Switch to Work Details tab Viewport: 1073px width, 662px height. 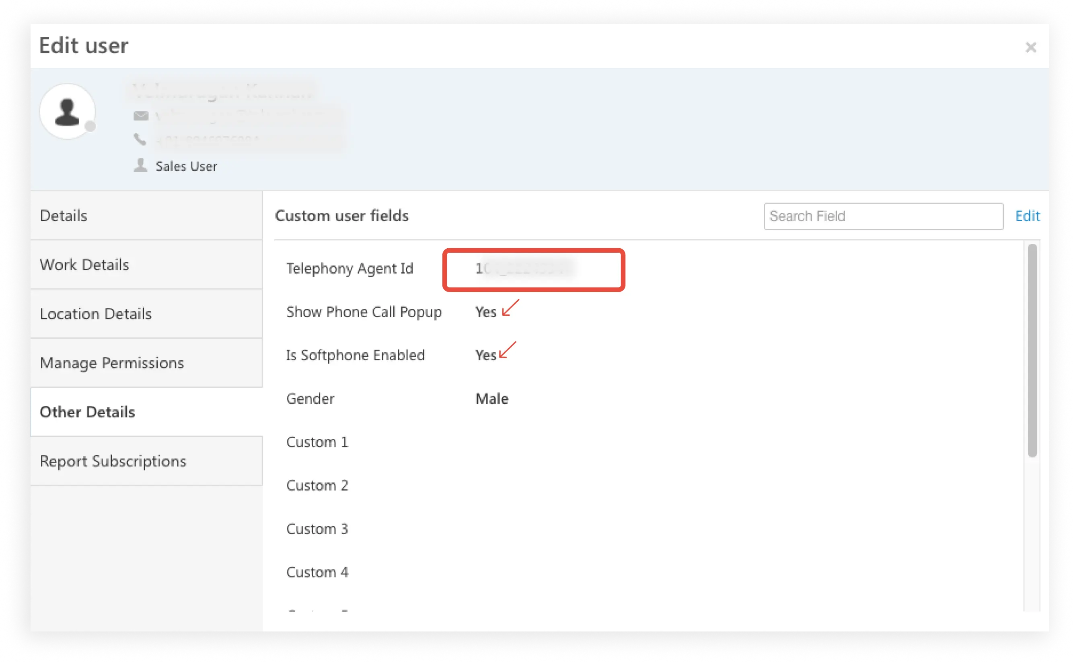pyautogui.click(x=146, y=264)
